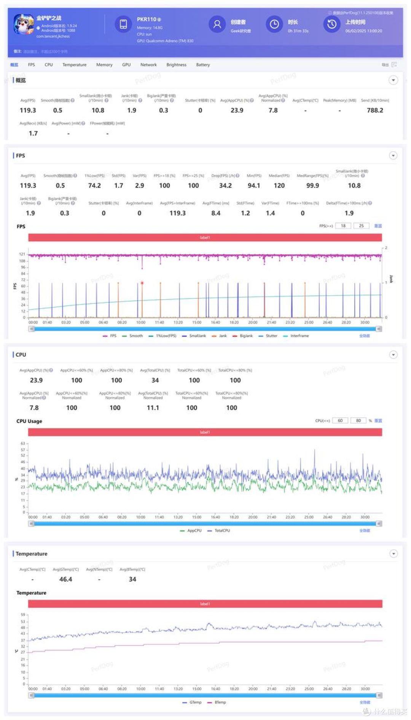Image resolution: width=411 pixels, height=720 pixels.
Task: Click the FPS chart time range slider
Action: (205, 329)
